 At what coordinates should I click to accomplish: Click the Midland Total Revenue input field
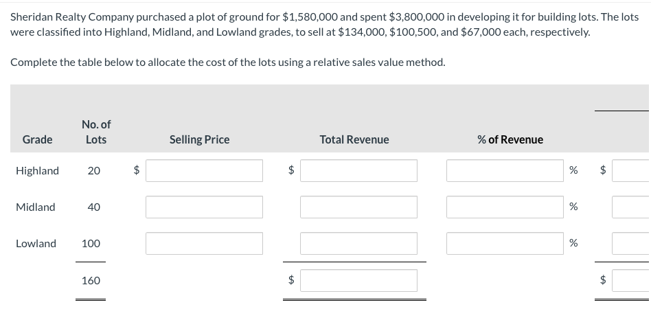358,207
